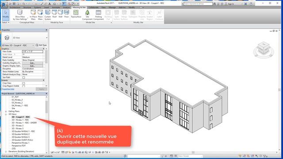Image resolution: width=283 pixels, height=159 pixels.
Task: Toggle the Sun Path checkbox
Action: (23, 77)
